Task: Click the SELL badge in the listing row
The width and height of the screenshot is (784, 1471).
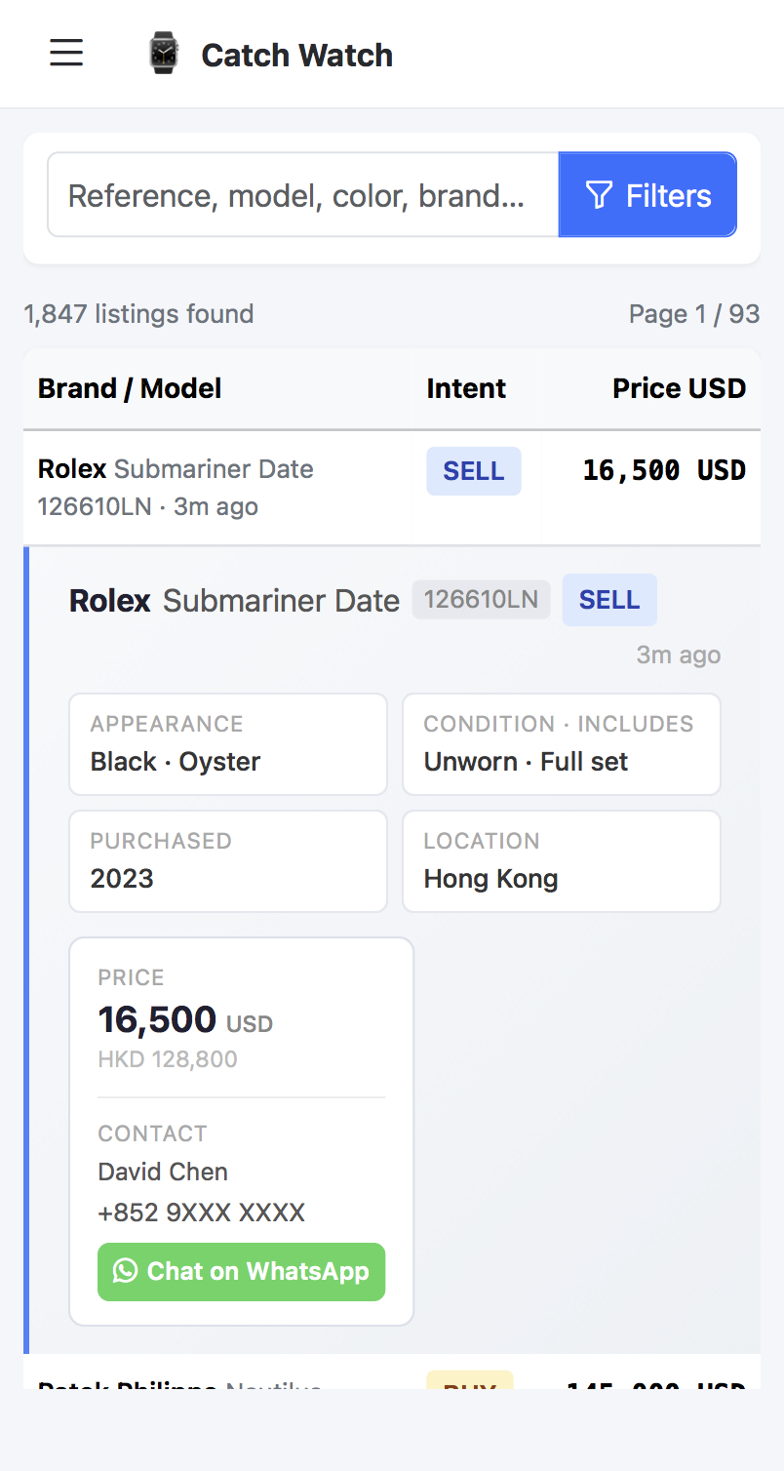Action: tap(474, 470)
